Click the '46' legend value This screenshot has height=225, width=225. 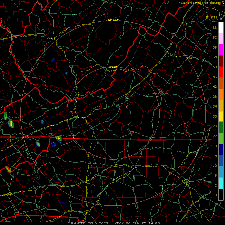pyautogui.click(x=215, y=77)
